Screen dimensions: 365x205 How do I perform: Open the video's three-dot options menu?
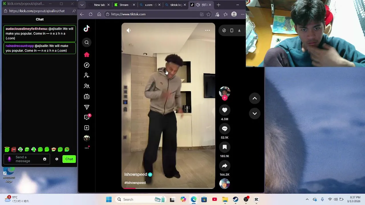tap(208, 30)
